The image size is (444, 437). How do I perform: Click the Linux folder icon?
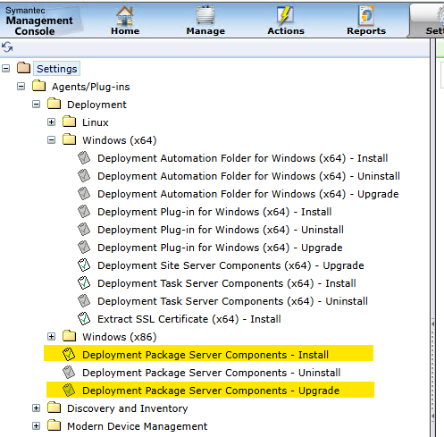[x=70, y=122]
